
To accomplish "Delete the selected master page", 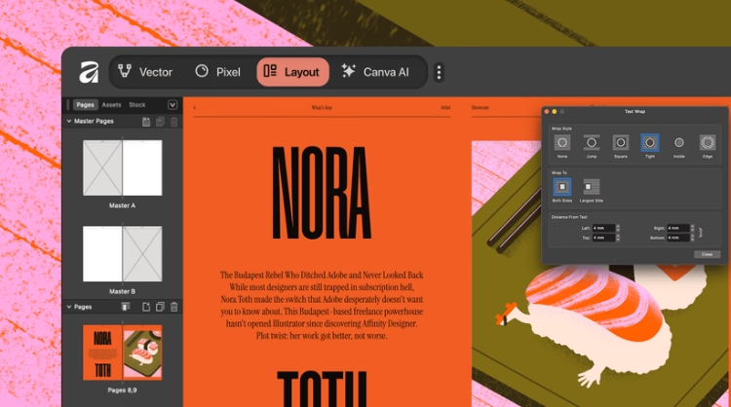I will click(x=173, y=122).
